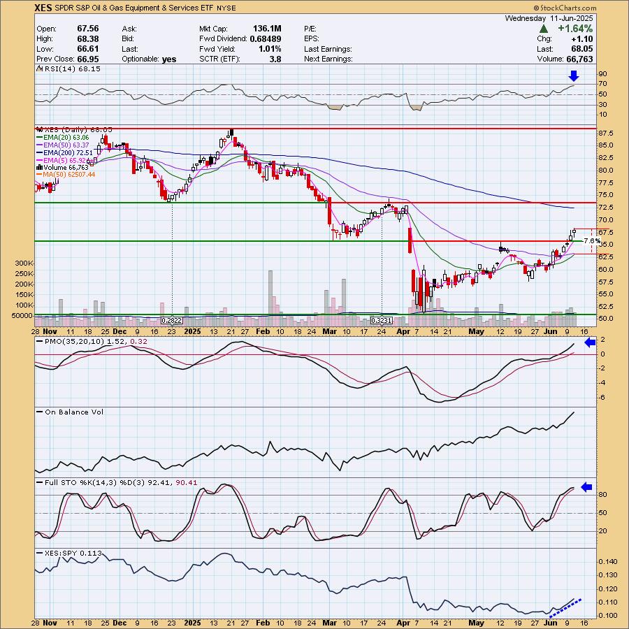
Task: Click the 50000 volume axis label
Action: click(22, 316)
